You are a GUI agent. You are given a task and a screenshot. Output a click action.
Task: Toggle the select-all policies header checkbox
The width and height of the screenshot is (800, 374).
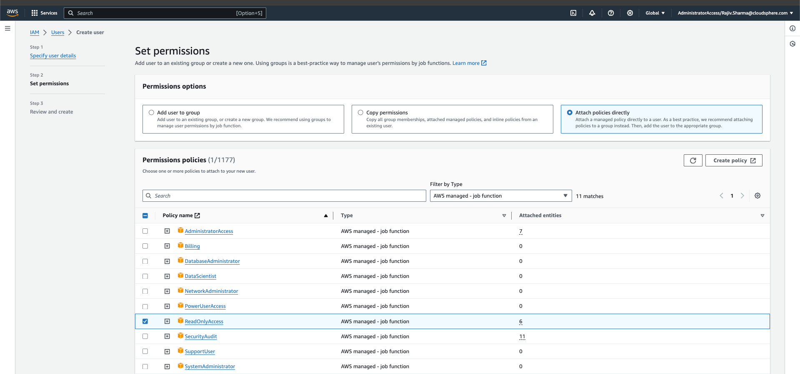(145, 215)
